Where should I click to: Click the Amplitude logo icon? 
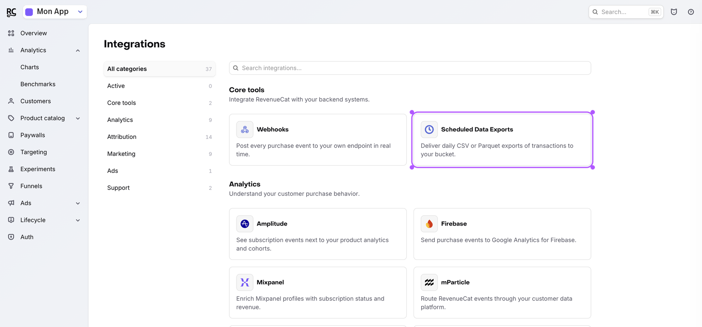(245, 224)
